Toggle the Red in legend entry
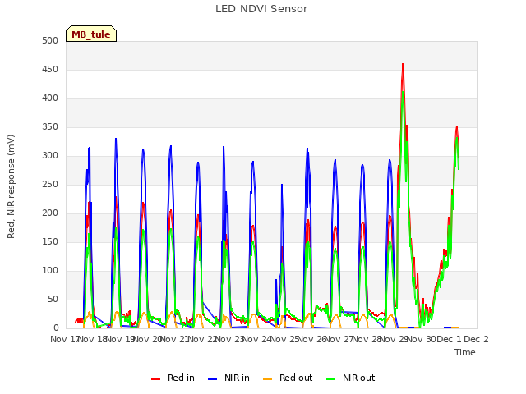Viewport: 526px width, 394px height. click(x=173, y=378)
